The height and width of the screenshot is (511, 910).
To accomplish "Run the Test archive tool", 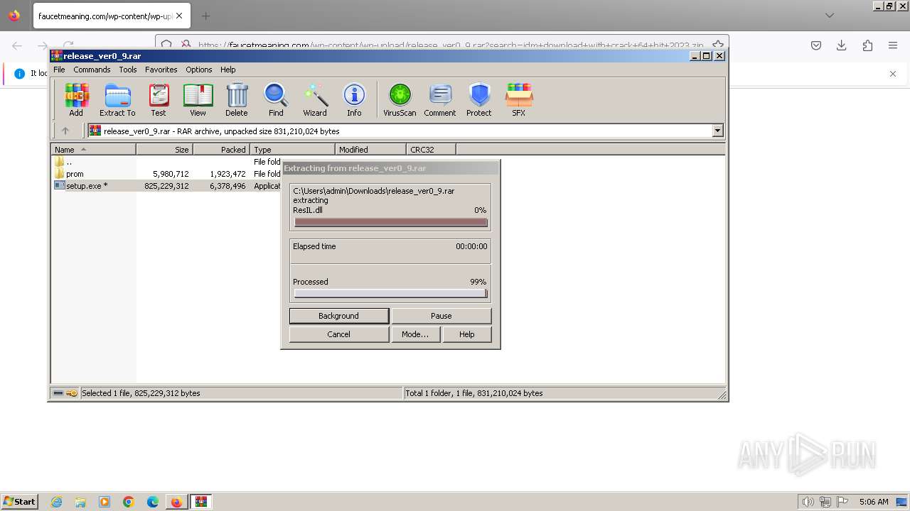I will click(159, 99).
